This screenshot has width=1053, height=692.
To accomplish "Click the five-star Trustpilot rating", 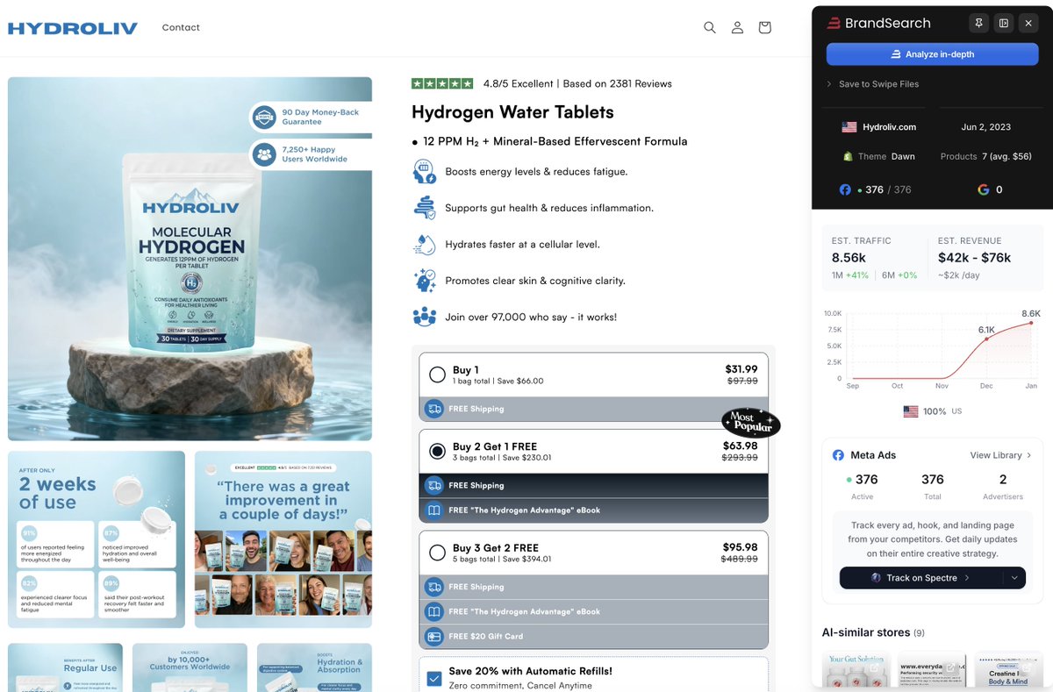I will coord(442,83).
